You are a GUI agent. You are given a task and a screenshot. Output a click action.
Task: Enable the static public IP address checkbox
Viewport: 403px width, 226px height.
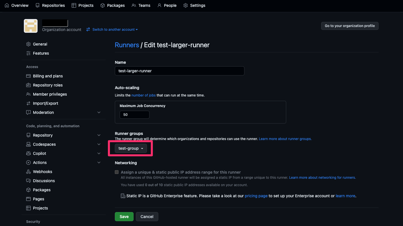tap(117, 172)
